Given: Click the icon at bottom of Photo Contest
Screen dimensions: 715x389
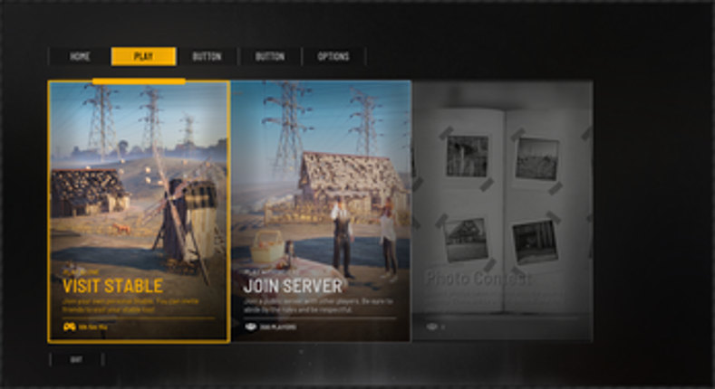Looking at the screenshot, I should (x=432, y=327).
